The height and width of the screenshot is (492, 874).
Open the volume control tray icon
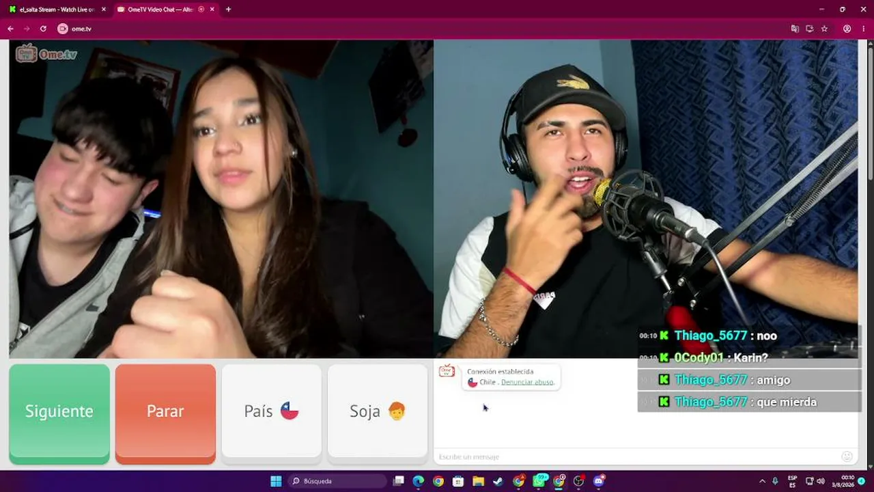pyautogui.click(x=820, y=481)
